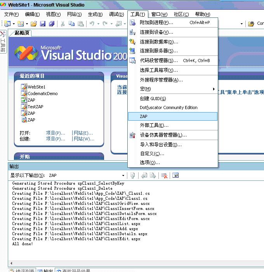Click the 'All done!' output line
The height and width of the screenshot is (272, 264).
point(23,244)
